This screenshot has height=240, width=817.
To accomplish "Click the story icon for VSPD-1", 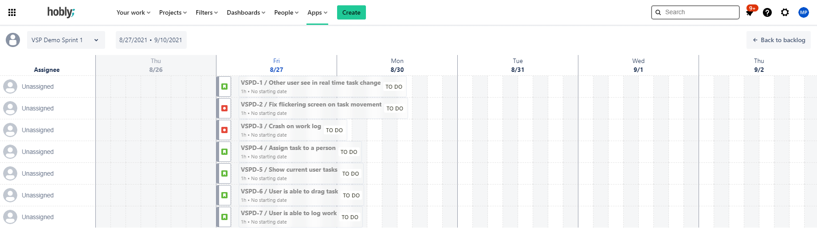I will (224, 87).
